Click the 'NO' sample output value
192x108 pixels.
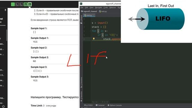34,61
